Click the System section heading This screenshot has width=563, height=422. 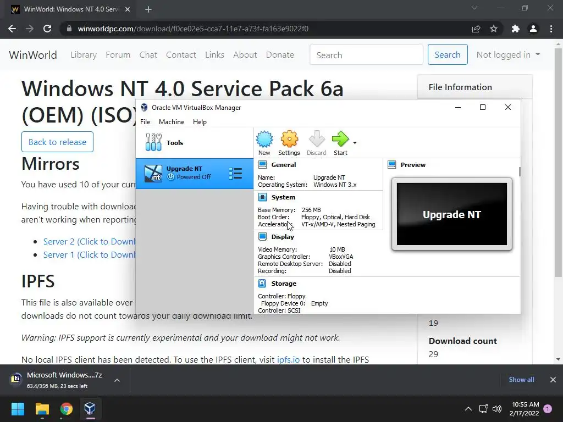click(283, 197)
